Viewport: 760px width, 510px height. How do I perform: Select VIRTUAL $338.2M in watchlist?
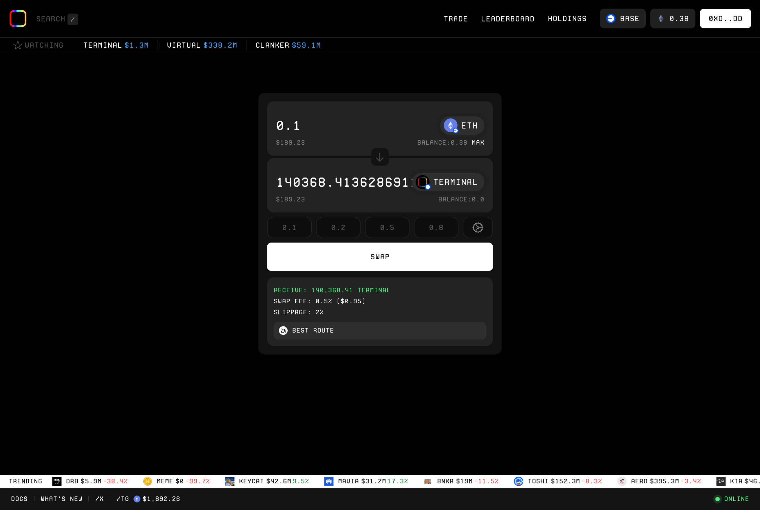(202, 45)
